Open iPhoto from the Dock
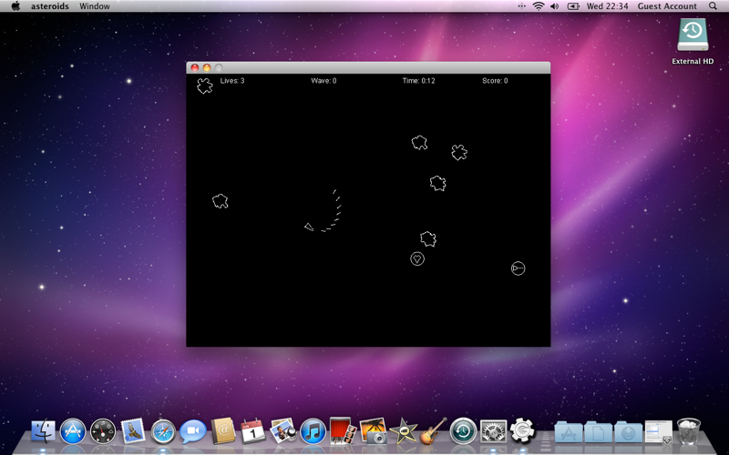Viewport: 729px width, 455px height. [374, 430]
